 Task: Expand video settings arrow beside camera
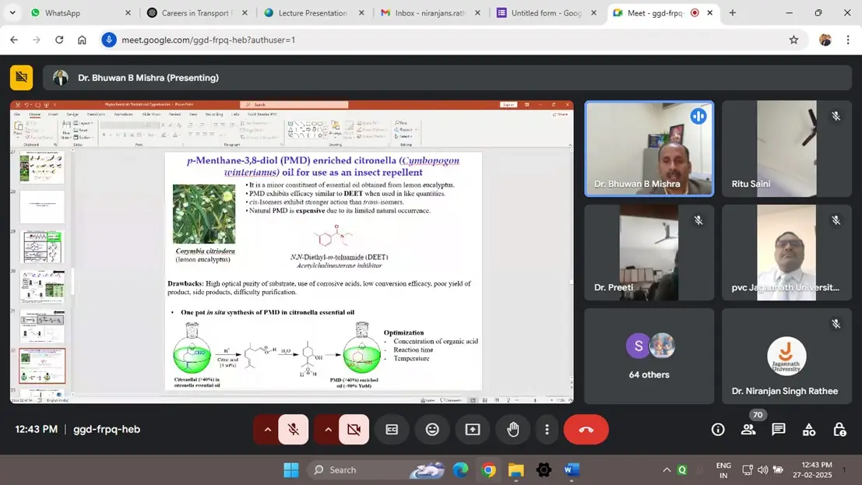coord(328,430)
